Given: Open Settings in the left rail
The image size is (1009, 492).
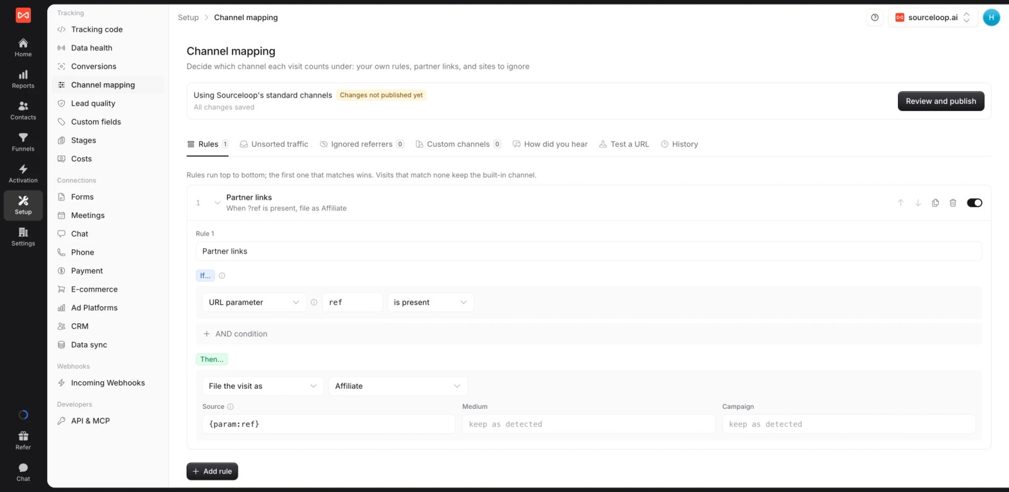Looking at the screenshot, I should coord(23,237).
